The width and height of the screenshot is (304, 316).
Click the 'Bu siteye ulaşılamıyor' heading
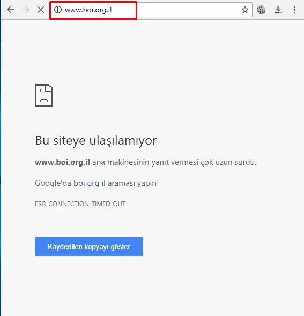coord(96,140)
